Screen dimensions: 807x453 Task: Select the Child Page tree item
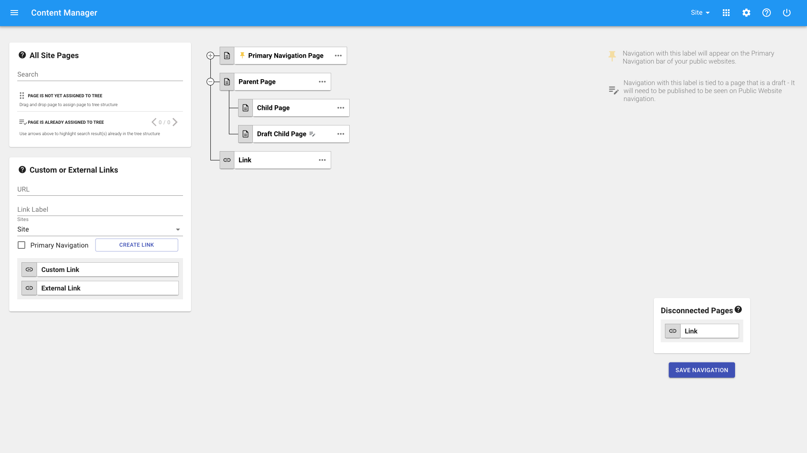pyautogui.click(x=294, y=108)
